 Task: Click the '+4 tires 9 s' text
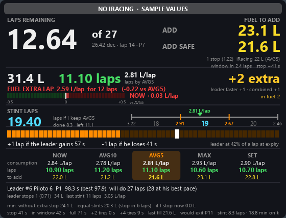tap(132, 213)
